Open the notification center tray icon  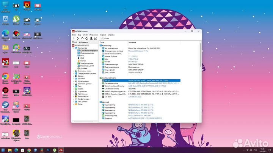(x=270, y=150)
